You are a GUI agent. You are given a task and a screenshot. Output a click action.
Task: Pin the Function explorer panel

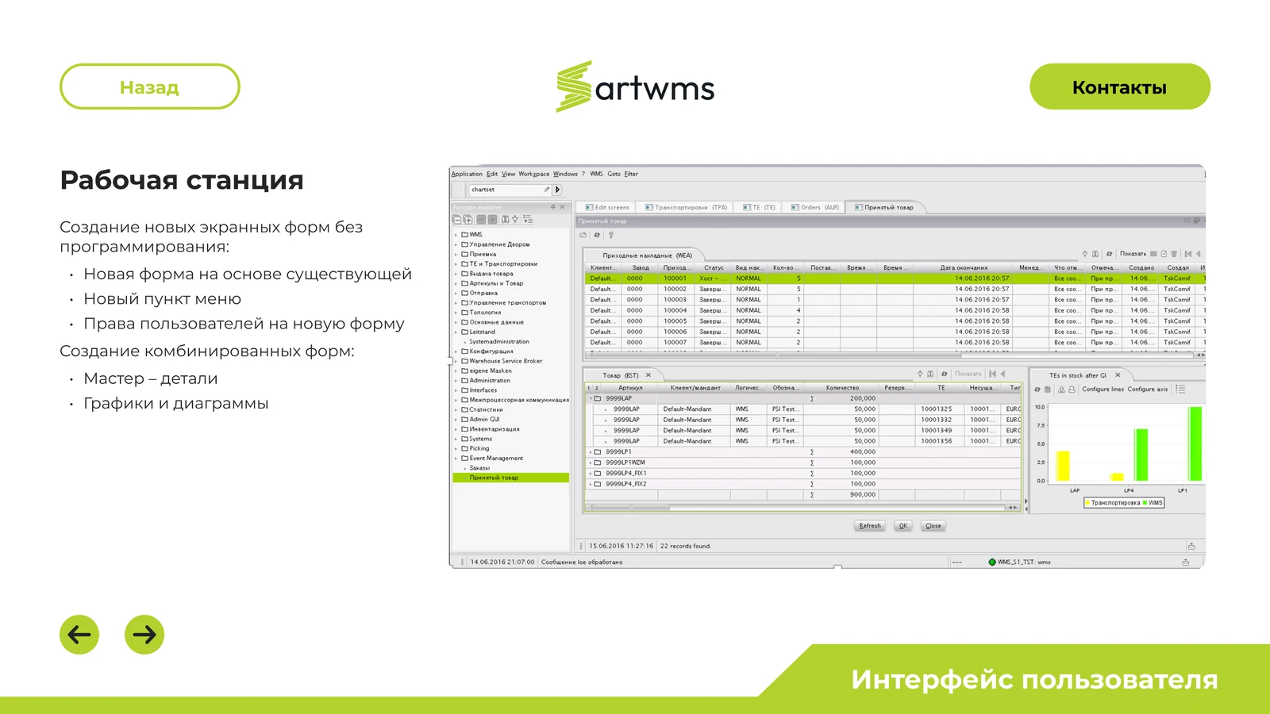tap(553, 207)
